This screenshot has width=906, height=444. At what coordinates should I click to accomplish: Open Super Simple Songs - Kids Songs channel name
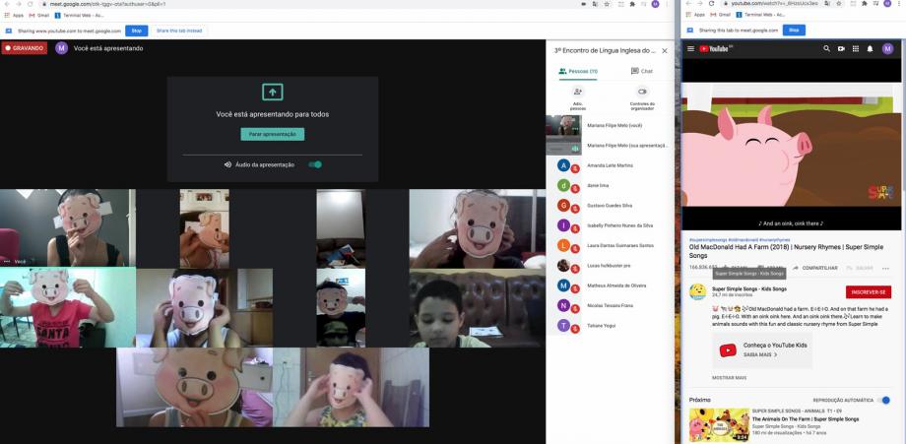749,288
